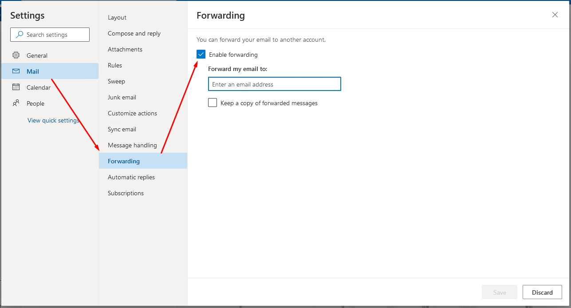Select the Attachments option
The width and height of the screenshot is (571, 308).
coord(125,49)
